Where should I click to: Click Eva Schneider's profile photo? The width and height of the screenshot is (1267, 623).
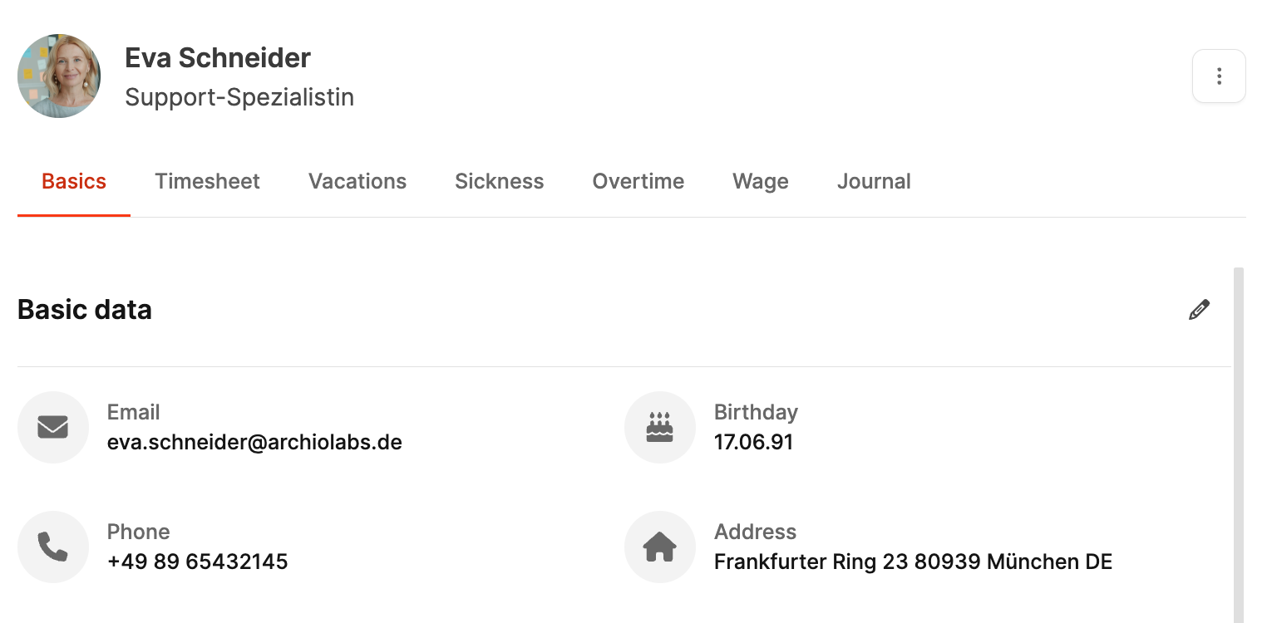pos(59,76)
